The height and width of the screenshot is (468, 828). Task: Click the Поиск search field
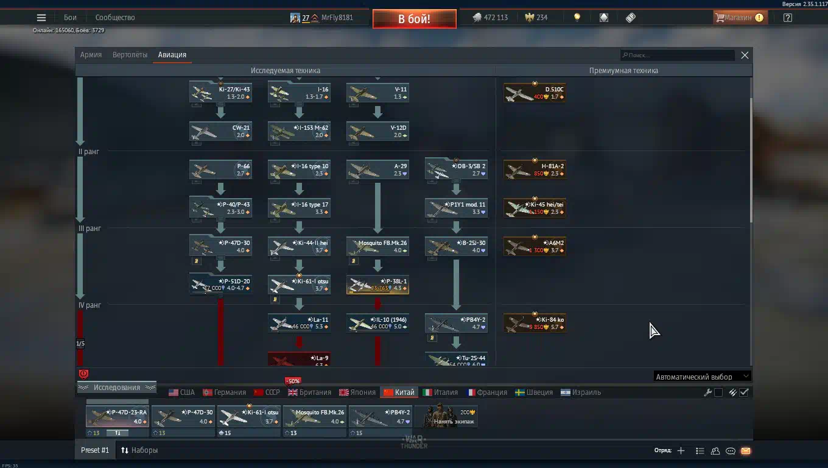point(678,55)
